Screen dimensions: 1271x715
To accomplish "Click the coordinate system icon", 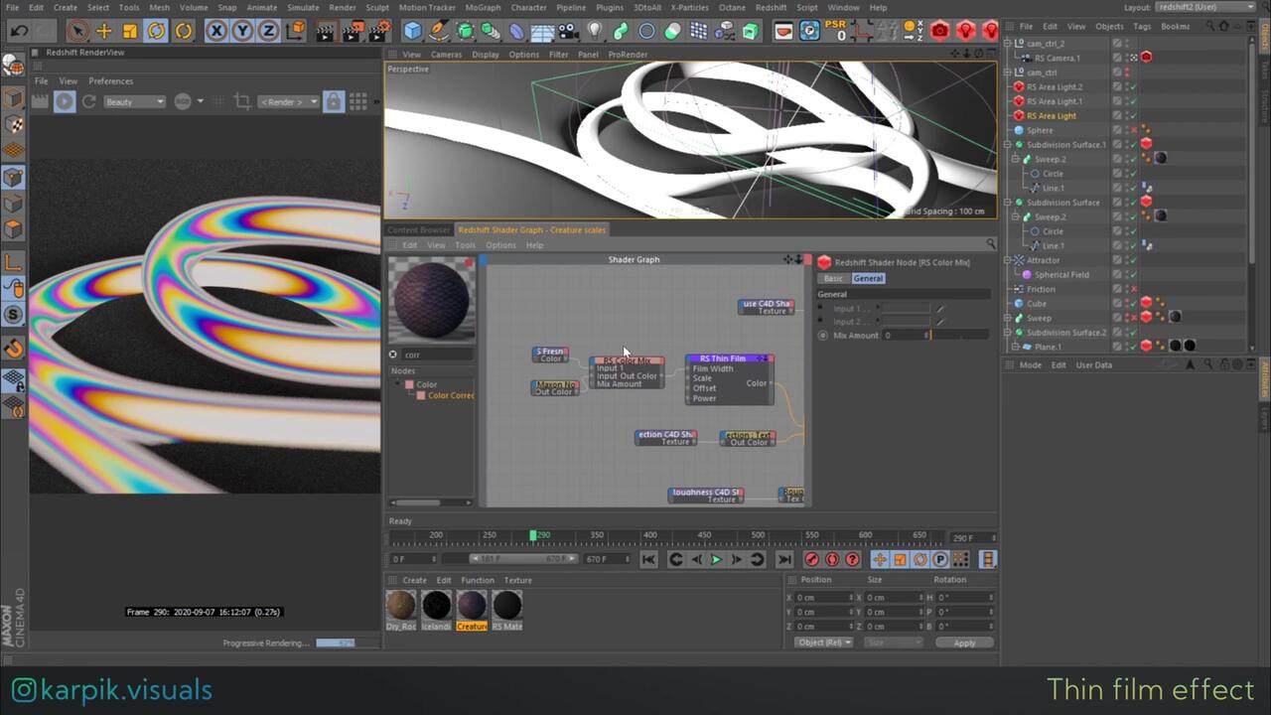I will tap(295, 31).
